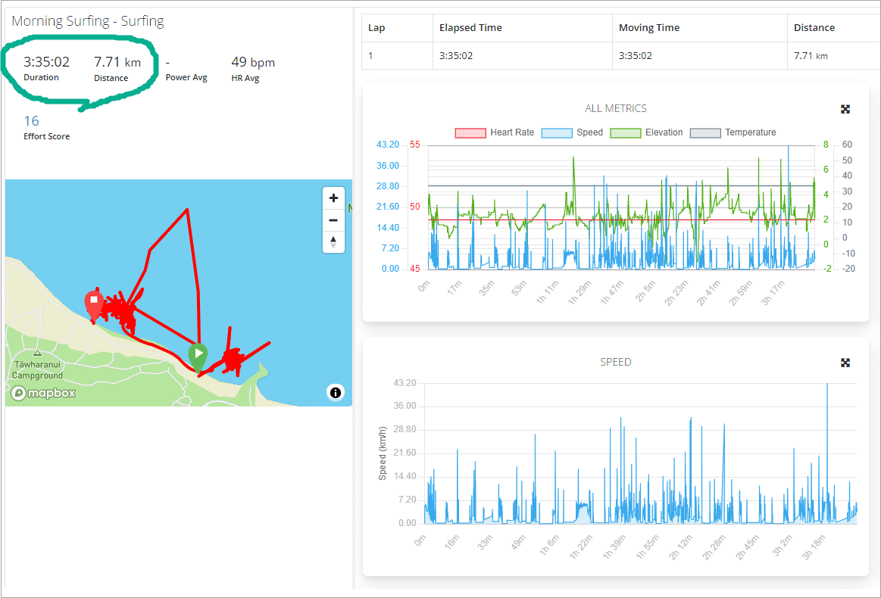Click the 49 bpm HR Avg value

point(253,62)
